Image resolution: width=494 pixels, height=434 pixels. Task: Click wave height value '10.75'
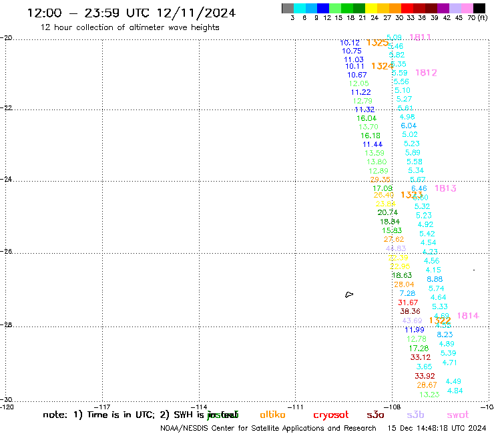point(352,51)
